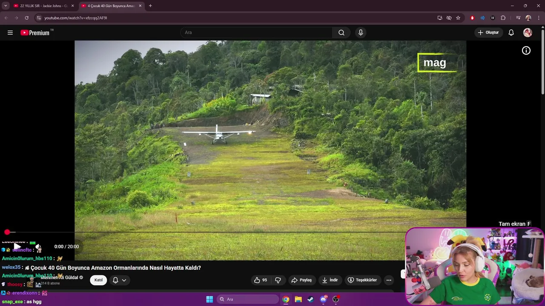Install app icon in address bar

(440, 18)
